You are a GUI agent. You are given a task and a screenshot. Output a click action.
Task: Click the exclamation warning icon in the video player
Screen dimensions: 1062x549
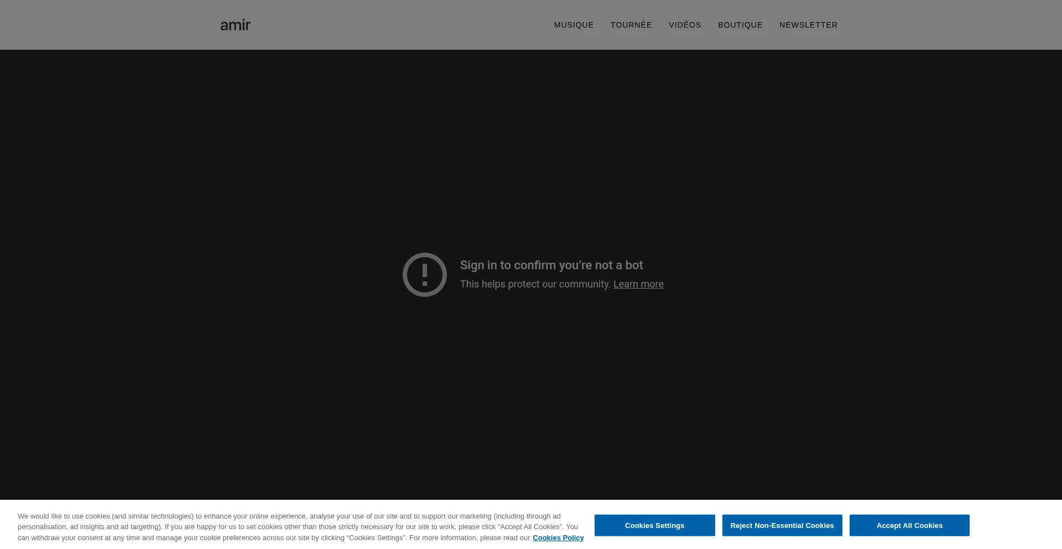click(425, 275)
